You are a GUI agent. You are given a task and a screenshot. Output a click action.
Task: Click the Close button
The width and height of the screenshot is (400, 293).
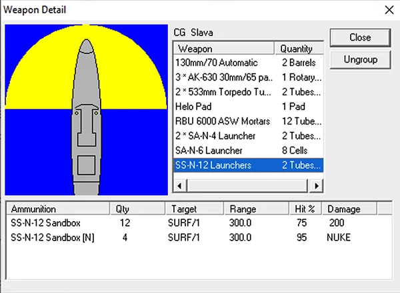pyautogui.click(x=360, y=37)
